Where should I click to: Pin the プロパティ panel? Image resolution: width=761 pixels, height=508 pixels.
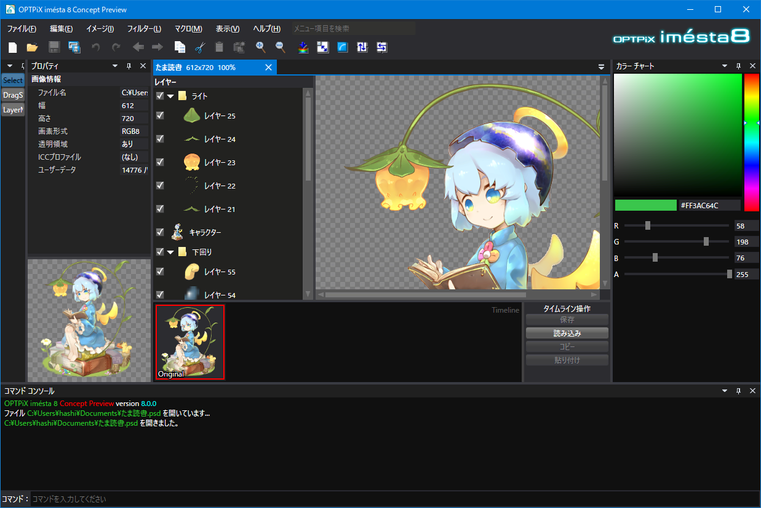pos(129,66)
